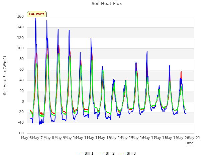Click the 140 y-axis tick label
214x160 pixels.
(x=20, y=27)
